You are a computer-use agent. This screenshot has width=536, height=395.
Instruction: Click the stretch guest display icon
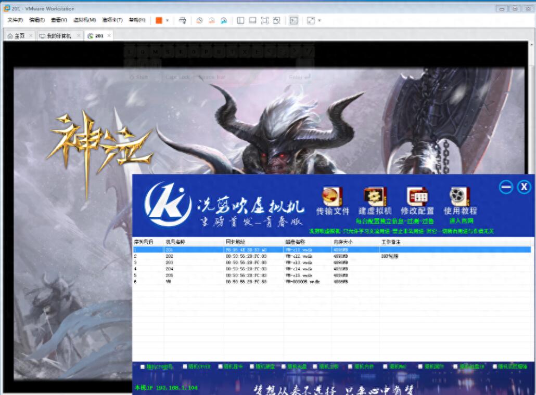tap(311, 20)
